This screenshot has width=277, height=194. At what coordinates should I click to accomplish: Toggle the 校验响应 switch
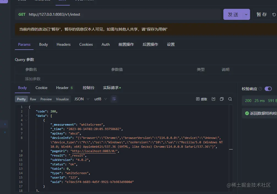coord(268,89)
